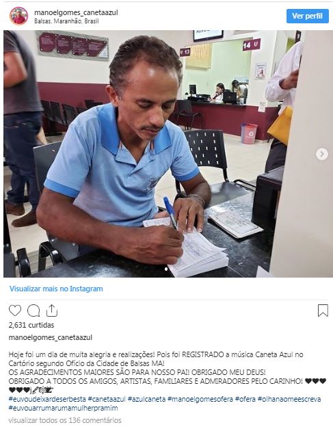Click the Ver perfil button
The width and height of the screenshot is (333, 425).
pyautogui.click(x=307, y=16)
